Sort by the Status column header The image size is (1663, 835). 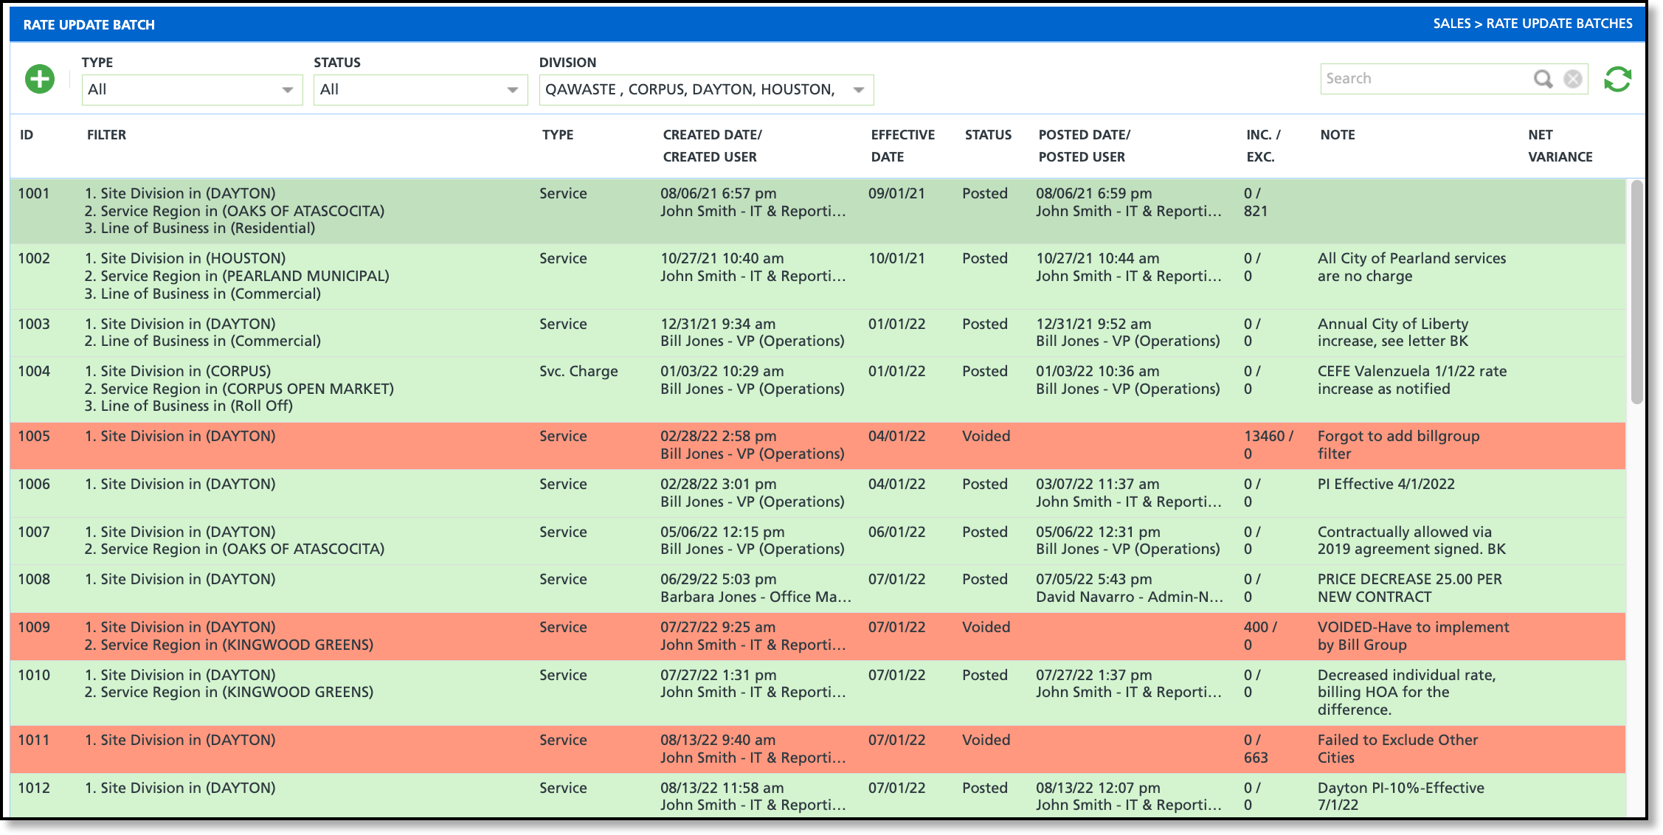coord(987,135)
